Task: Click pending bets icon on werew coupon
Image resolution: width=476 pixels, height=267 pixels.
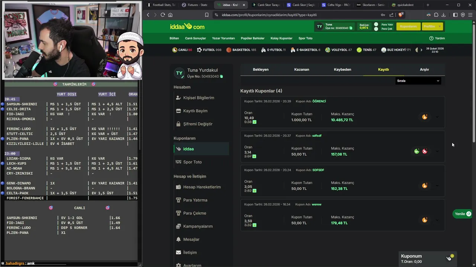Action: (425, 220)
